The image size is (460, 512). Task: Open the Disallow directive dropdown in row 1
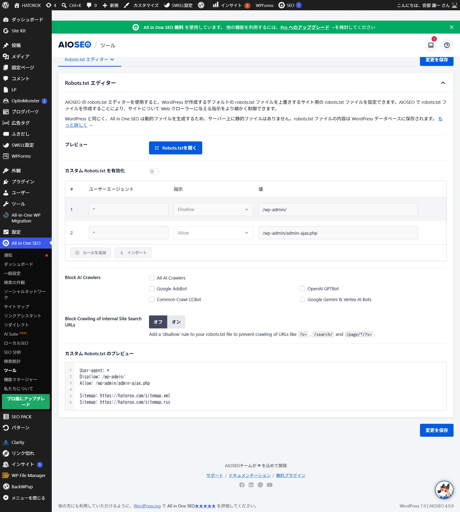pos(213,209)
